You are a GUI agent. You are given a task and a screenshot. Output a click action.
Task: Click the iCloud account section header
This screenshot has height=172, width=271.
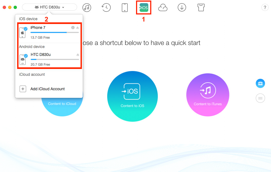(32, 74)
